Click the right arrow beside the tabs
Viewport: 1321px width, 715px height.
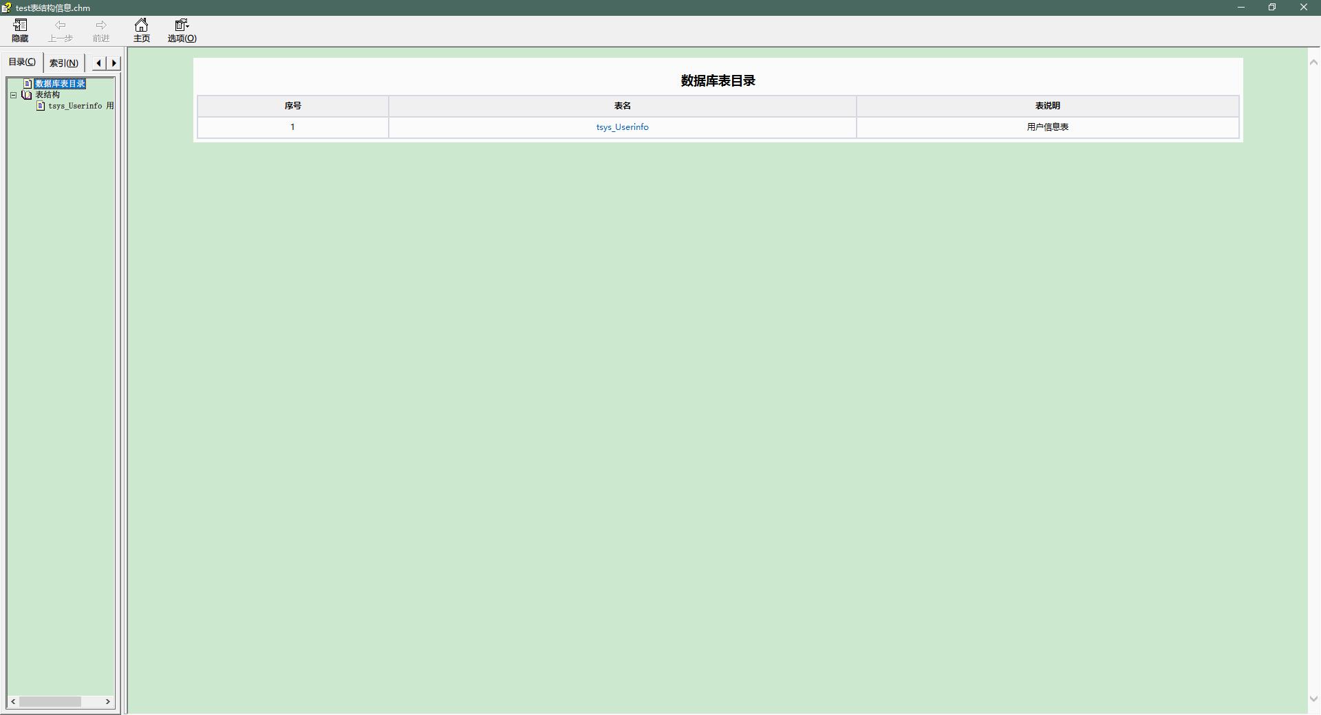coord(113,63)
